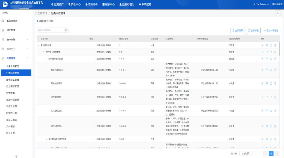Image resolution: width=284 pixels, height=158 pixels.
Task: Click the edit icon for 实体身份证明 row
Action: tap(271, 111)
